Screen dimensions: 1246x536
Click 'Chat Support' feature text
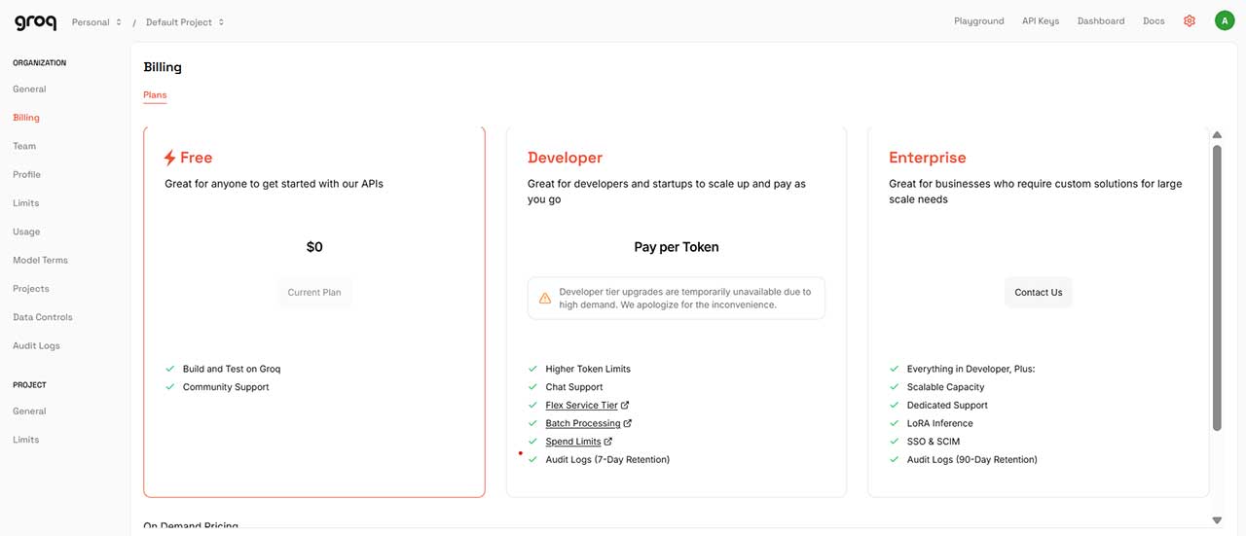tap(574, 387)
